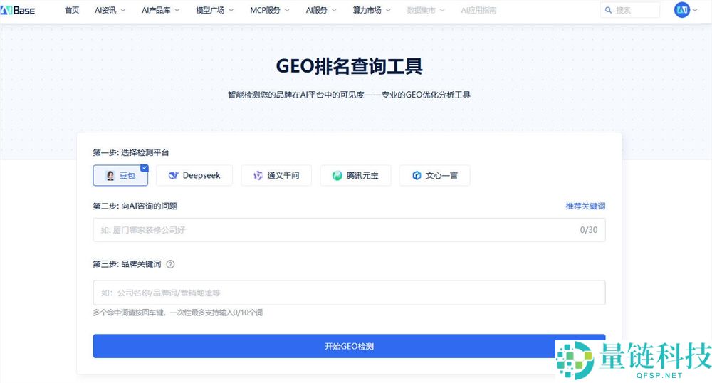Open the 算力市场 navigation menu
Viewport: 712px width, 383px height.
click(372, 10)
